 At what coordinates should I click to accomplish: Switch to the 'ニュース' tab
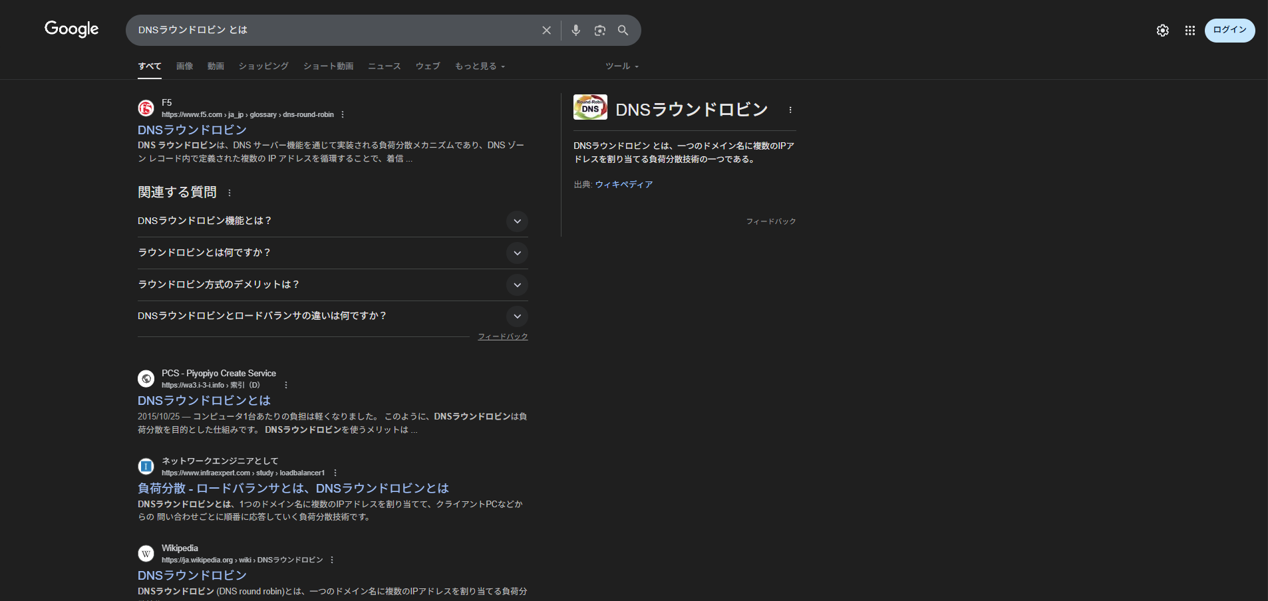[x=384, y=66]
